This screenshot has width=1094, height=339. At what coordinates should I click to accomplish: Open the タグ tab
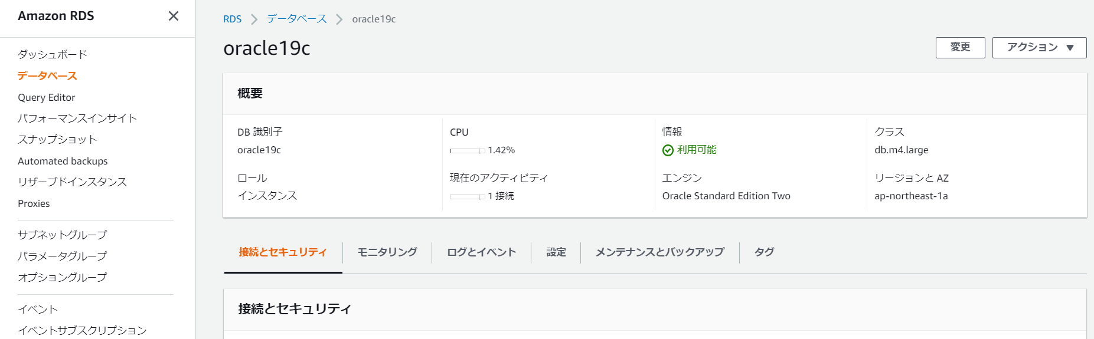765,252
